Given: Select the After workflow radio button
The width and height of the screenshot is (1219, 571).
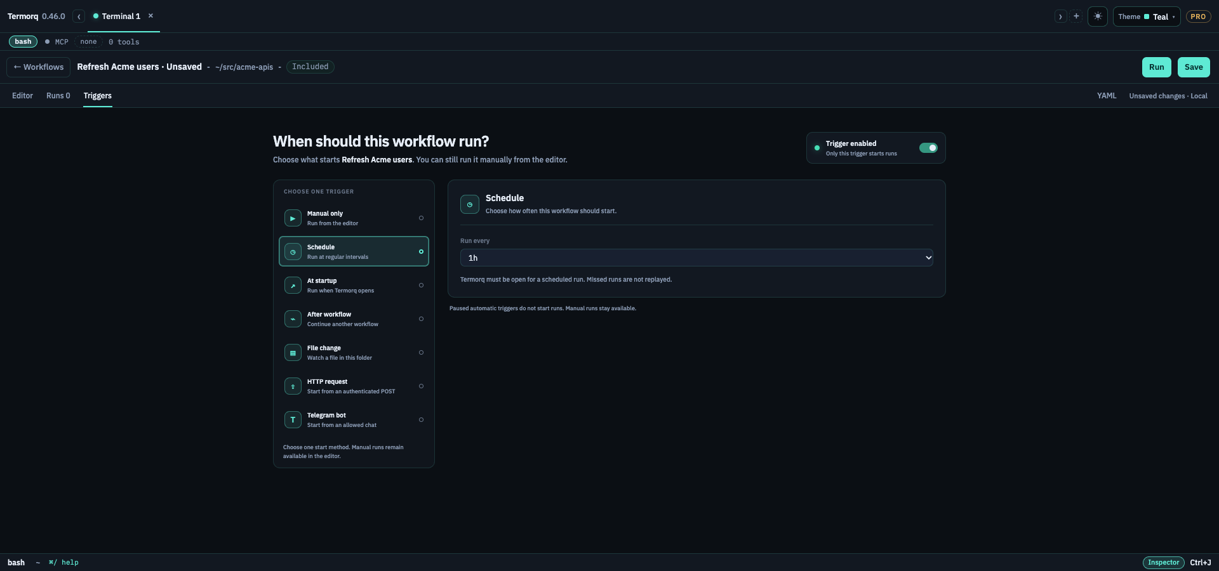Looking at the screenshot, I should point(421,319).
